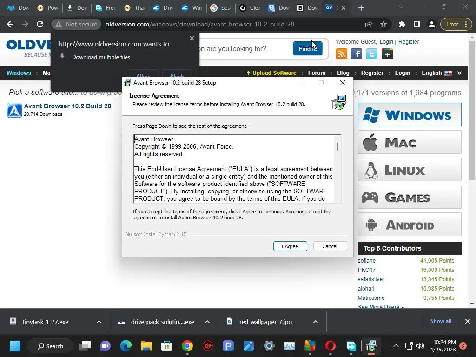The height and width of the screenshot is (357, 476).
Task: Open Opera browser from taskbar
Action: click(331, 346)
